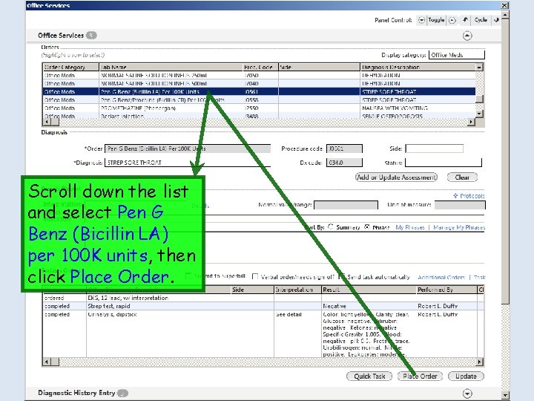534x401 pixels.
Task: Click the Normal value/range field
Action: point(346,205)
